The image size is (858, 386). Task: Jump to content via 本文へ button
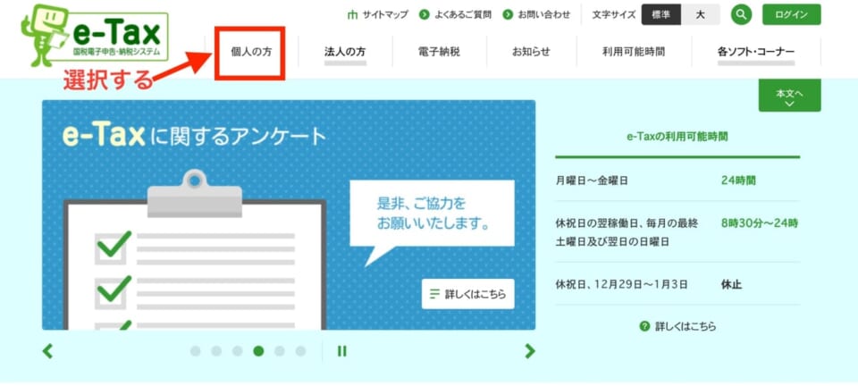pos(789,96)
